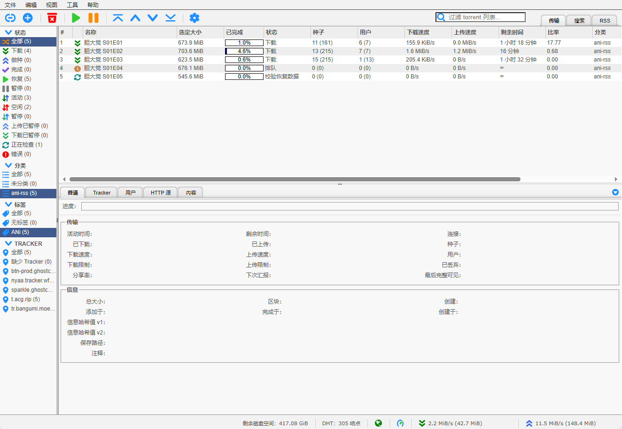Click the add torrent file plus icon
The height and width of the screenshot is (429, 622).
(28, 18)
